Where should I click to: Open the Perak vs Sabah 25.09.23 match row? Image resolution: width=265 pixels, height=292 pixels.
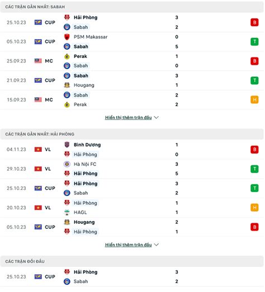pos(132,61)
